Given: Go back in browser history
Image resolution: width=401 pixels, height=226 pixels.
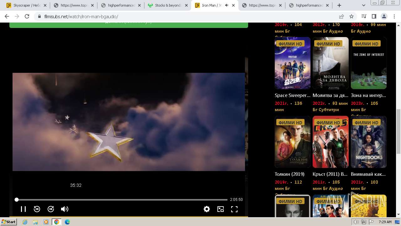Looking at the screenshot, I should (x=7, y=16).
